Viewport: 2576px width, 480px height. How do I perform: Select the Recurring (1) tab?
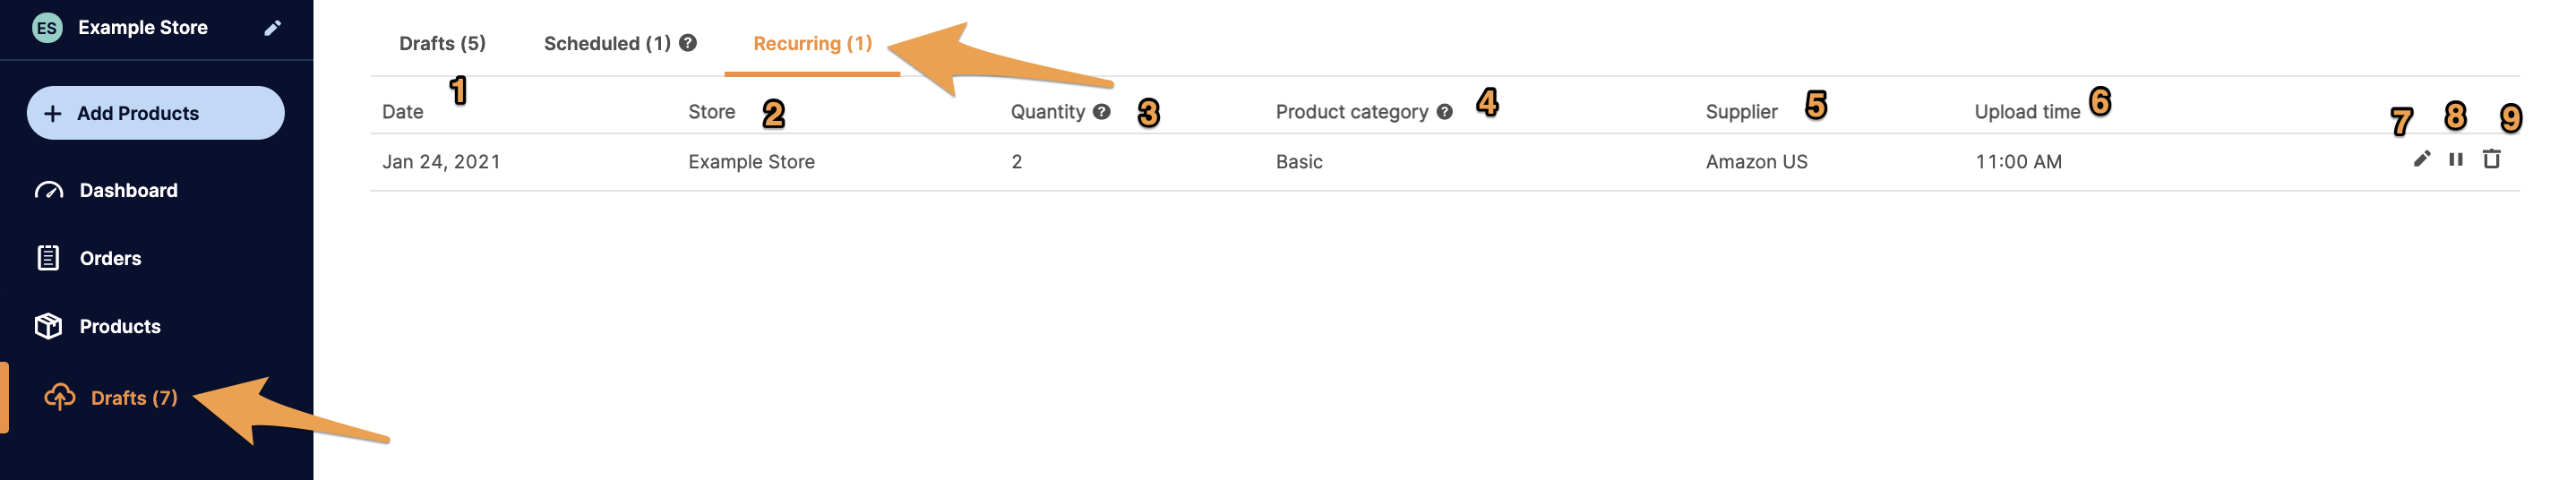(x=812, y=43)
